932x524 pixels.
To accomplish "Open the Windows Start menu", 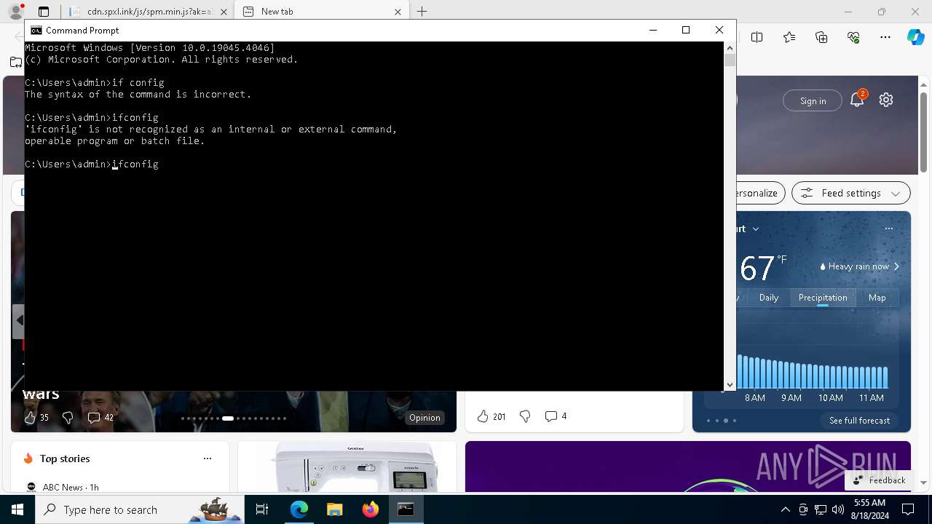I will pyautogui.click(x=17, y=509).
